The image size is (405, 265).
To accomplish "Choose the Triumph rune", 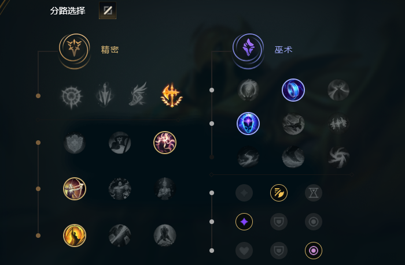I will [x=120, y=143].
